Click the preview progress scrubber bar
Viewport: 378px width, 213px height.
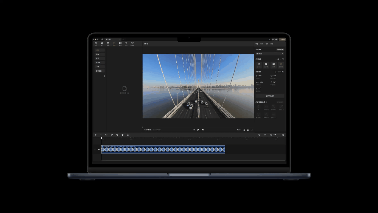pyautogui.click(x=198, y=127)
